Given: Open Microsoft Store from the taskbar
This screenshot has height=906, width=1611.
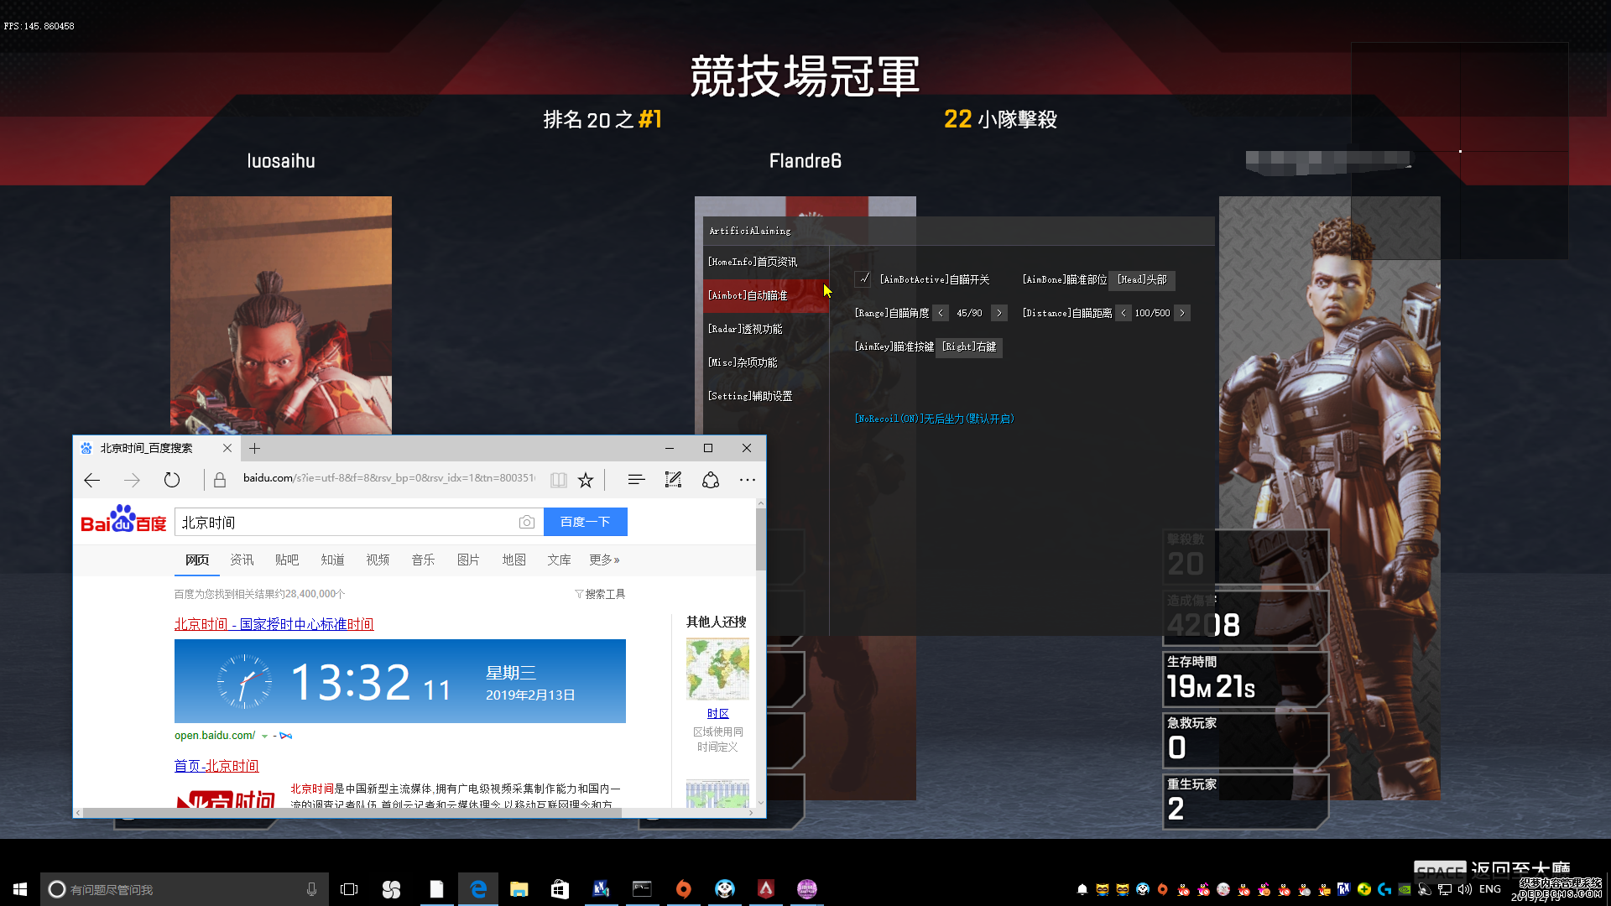Looking at the screenshot, I should (560, 889).
